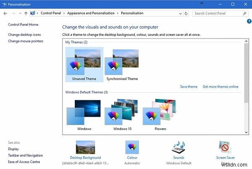Select the Unsaved Theme thumbnail
Image resolution: width=252 pixels, height=169 pixels.
(x=84, y=65)
